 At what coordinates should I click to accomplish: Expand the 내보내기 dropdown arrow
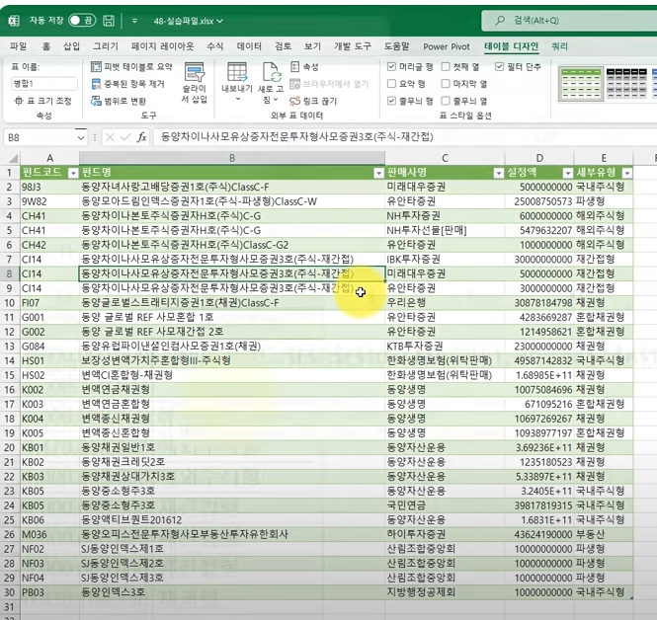(x=237, y=99)
